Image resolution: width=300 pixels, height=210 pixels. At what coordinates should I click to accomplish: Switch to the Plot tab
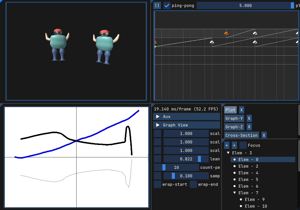(230, 110)
